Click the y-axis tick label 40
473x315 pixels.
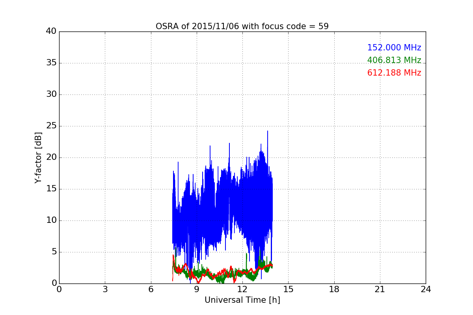[x=51, y=31]
